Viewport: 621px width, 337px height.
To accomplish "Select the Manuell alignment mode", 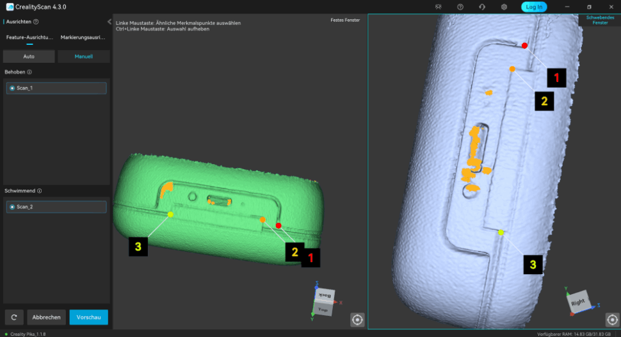I will [84, 56].
